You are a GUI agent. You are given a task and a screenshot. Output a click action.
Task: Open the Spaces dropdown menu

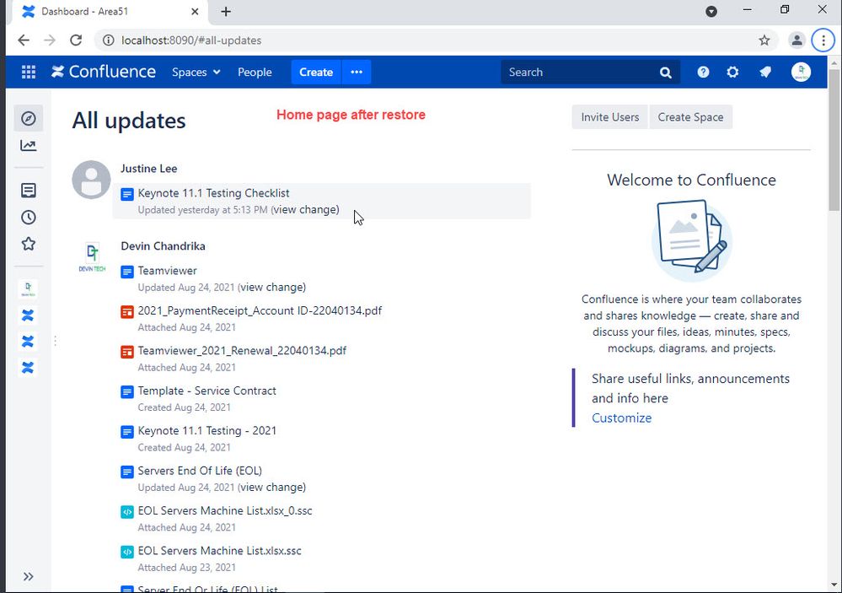pyautogui.click(x=196, y=72)
